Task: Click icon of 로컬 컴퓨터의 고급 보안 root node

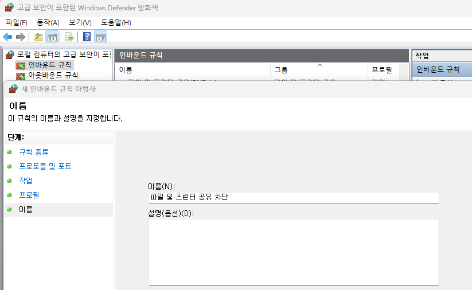Action: [10, 54]
